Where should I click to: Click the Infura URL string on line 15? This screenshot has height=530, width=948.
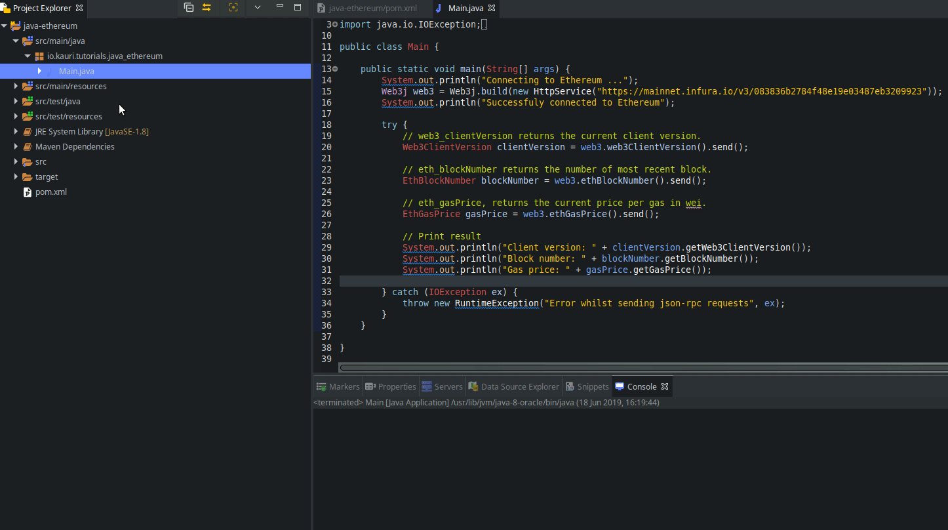[x=761, y=91]
